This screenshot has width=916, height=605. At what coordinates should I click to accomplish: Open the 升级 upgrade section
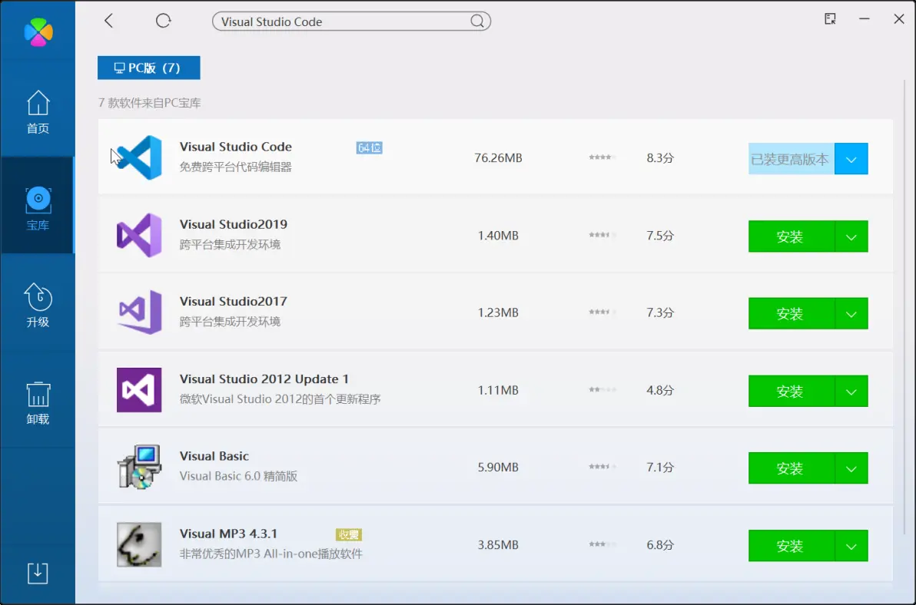[x=38, y=306]
